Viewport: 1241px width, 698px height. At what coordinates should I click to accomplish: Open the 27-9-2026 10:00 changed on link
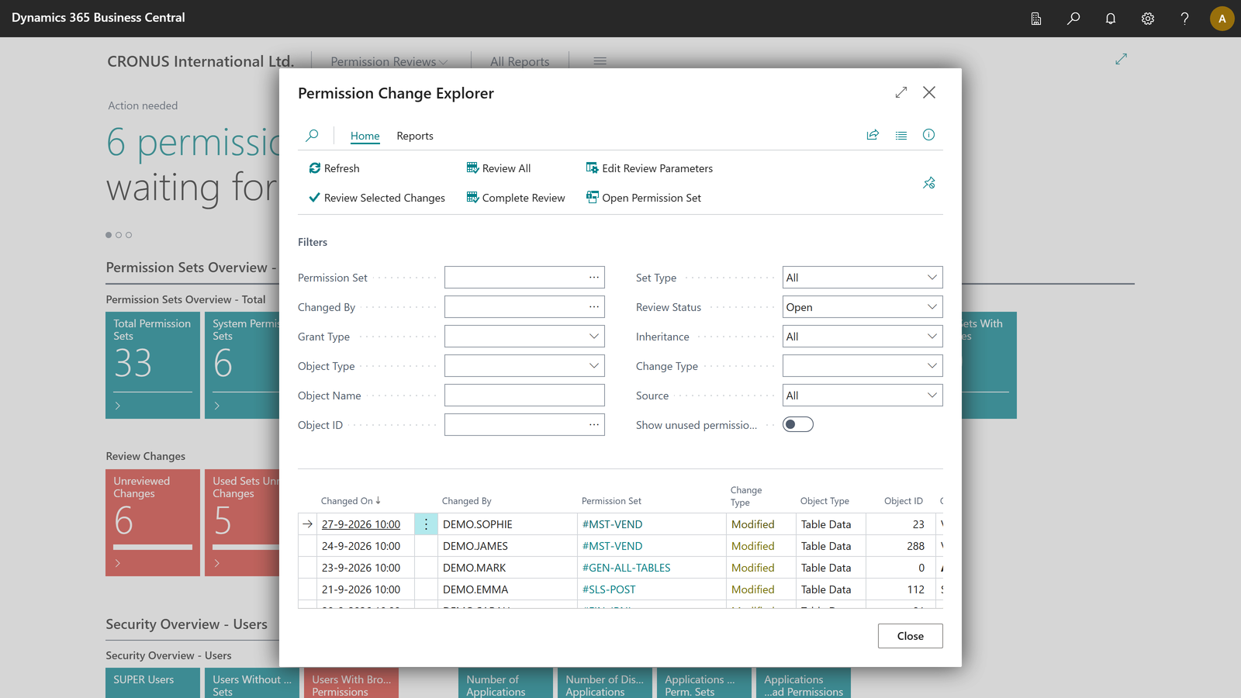(361, 524)
